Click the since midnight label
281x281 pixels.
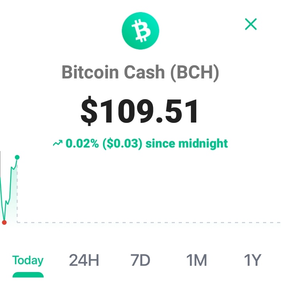(187, 144)
